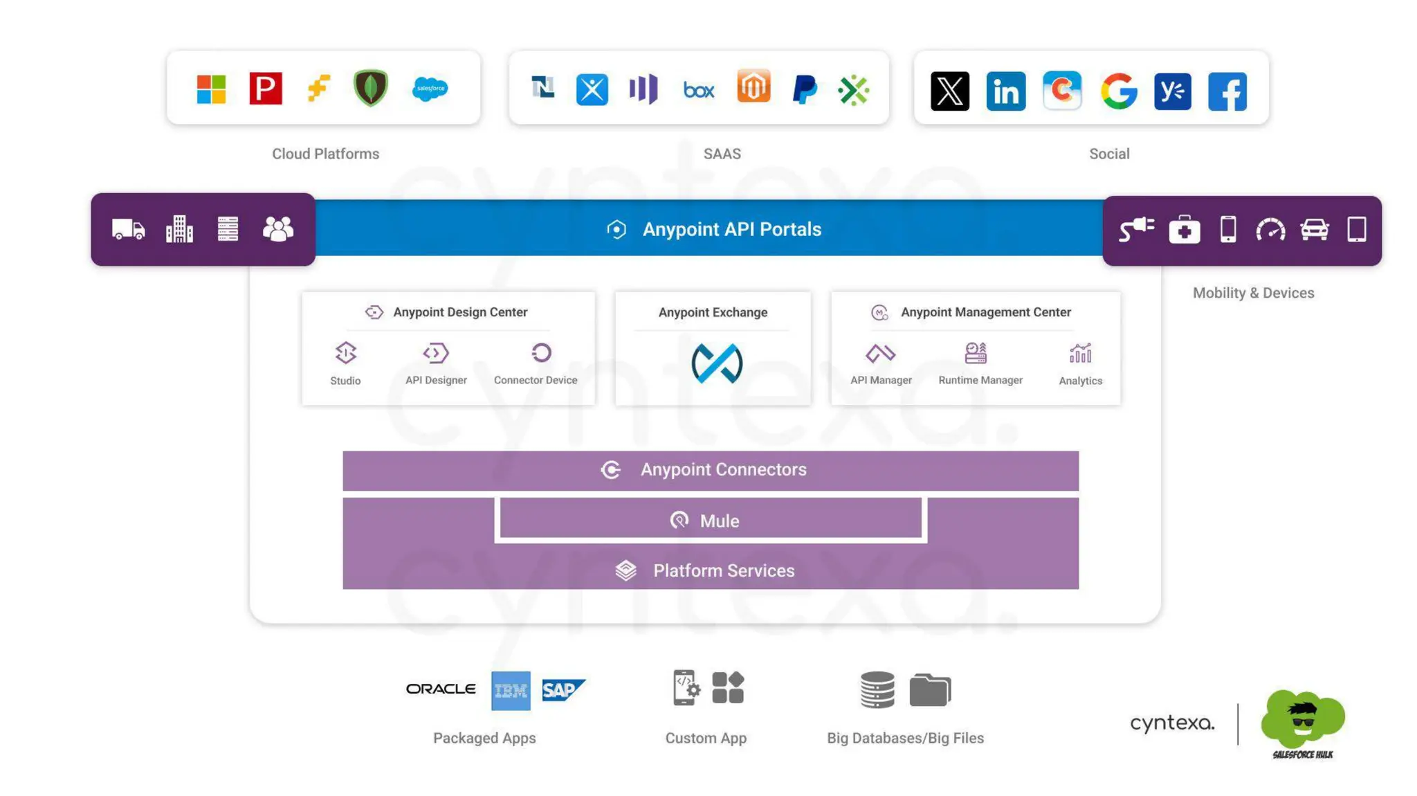The width and height of the screenshot is (1417, 796).
Task: Click the cyntexa logo at bottom right
Action: 1172,723
